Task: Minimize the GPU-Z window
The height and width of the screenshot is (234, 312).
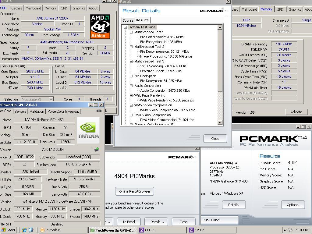Action: coord(91,105)
